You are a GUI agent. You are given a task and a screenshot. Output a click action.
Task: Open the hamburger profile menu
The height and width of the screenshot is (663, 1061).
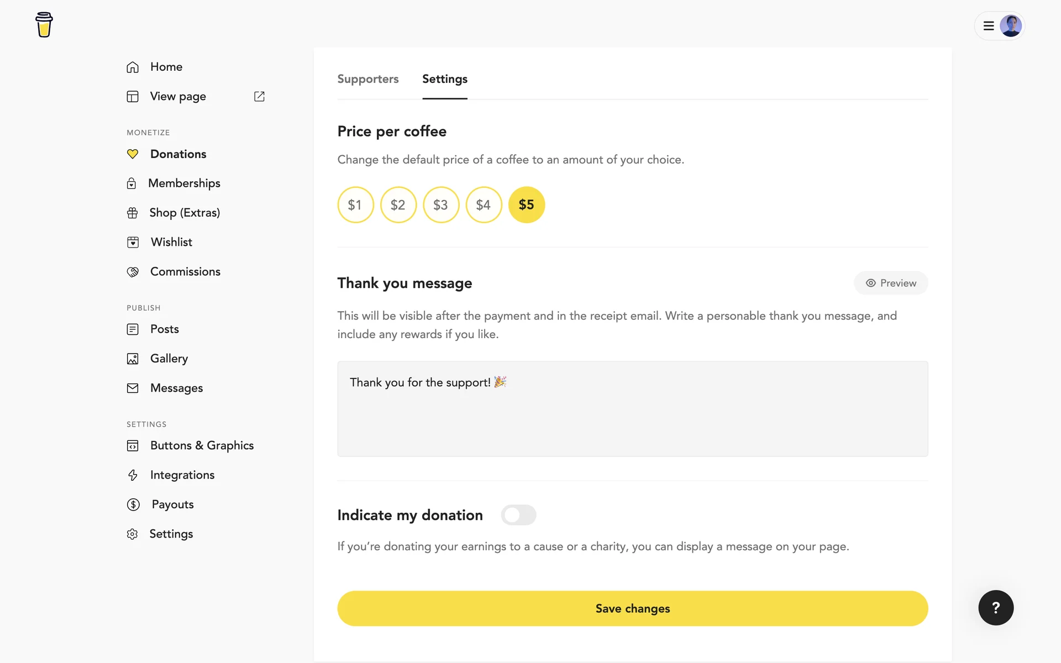[x=989, y=26]
